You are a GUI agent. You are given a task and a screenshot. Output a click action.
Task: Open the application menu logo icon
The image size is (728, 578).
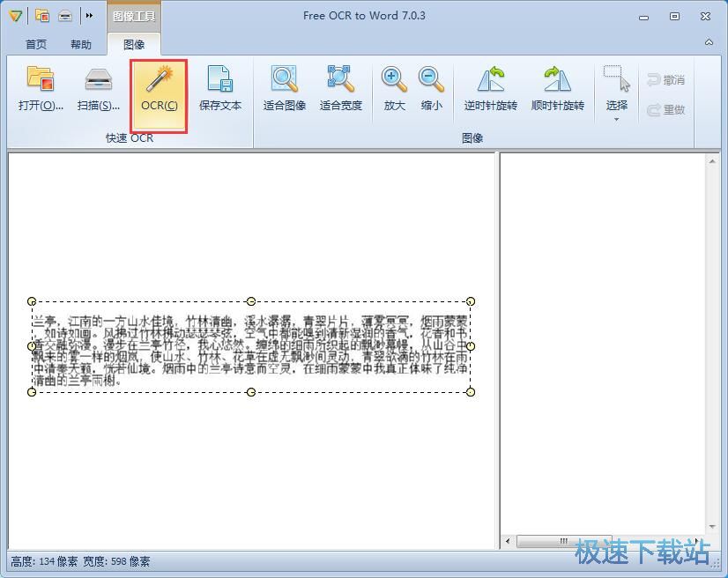15,16
